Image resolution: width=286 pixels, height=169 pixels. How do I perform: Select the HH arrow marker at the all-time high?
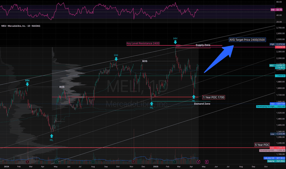175,42
